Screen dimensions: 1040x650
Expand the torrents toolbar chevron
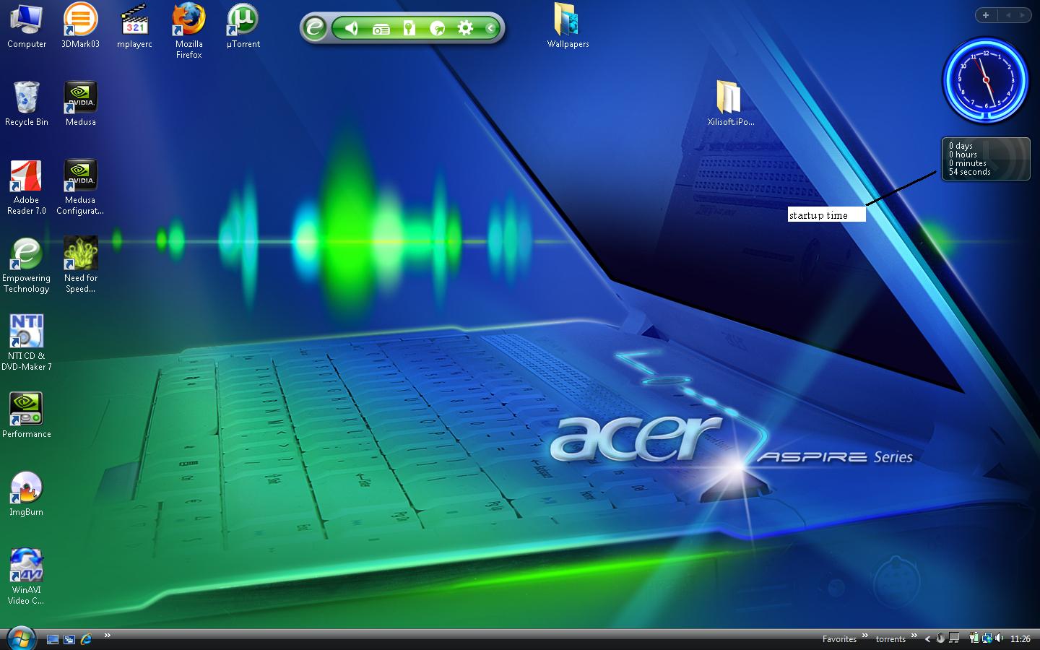(x=914, y=636)
